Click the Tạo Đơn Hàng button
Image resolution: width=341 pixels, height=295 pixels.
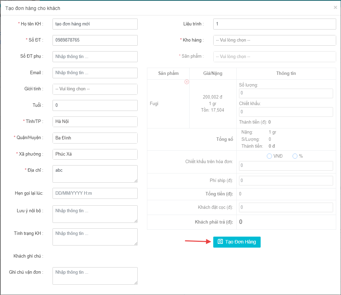pos(237,242)
